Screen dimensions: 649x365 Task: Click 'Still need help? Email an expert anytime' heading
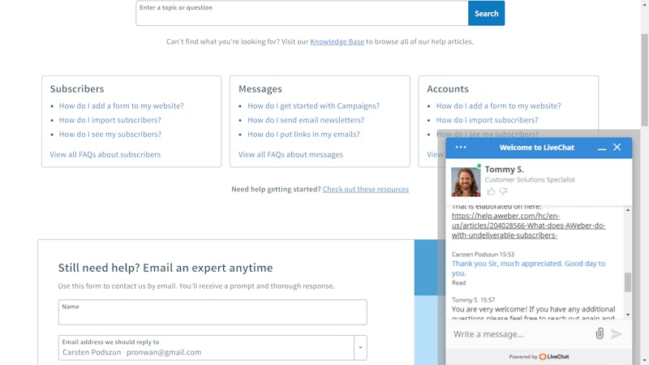165,268
